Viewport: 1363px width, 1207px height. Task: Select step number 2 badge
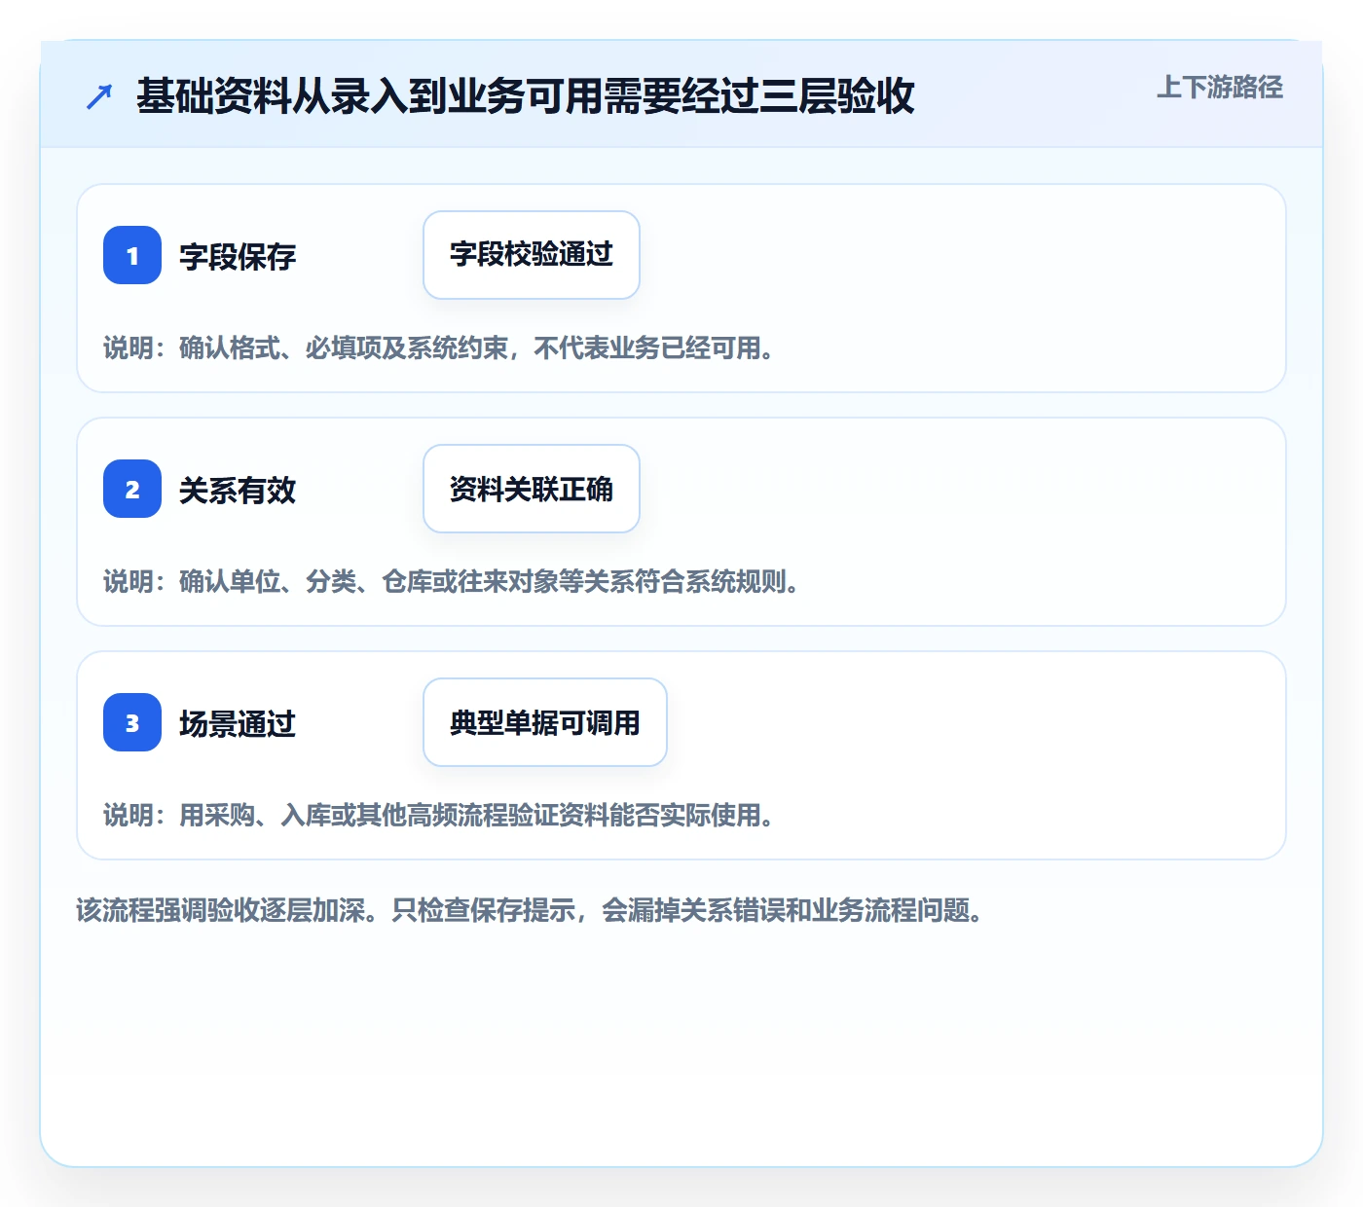pyautogui.click(x=132, y=489)
